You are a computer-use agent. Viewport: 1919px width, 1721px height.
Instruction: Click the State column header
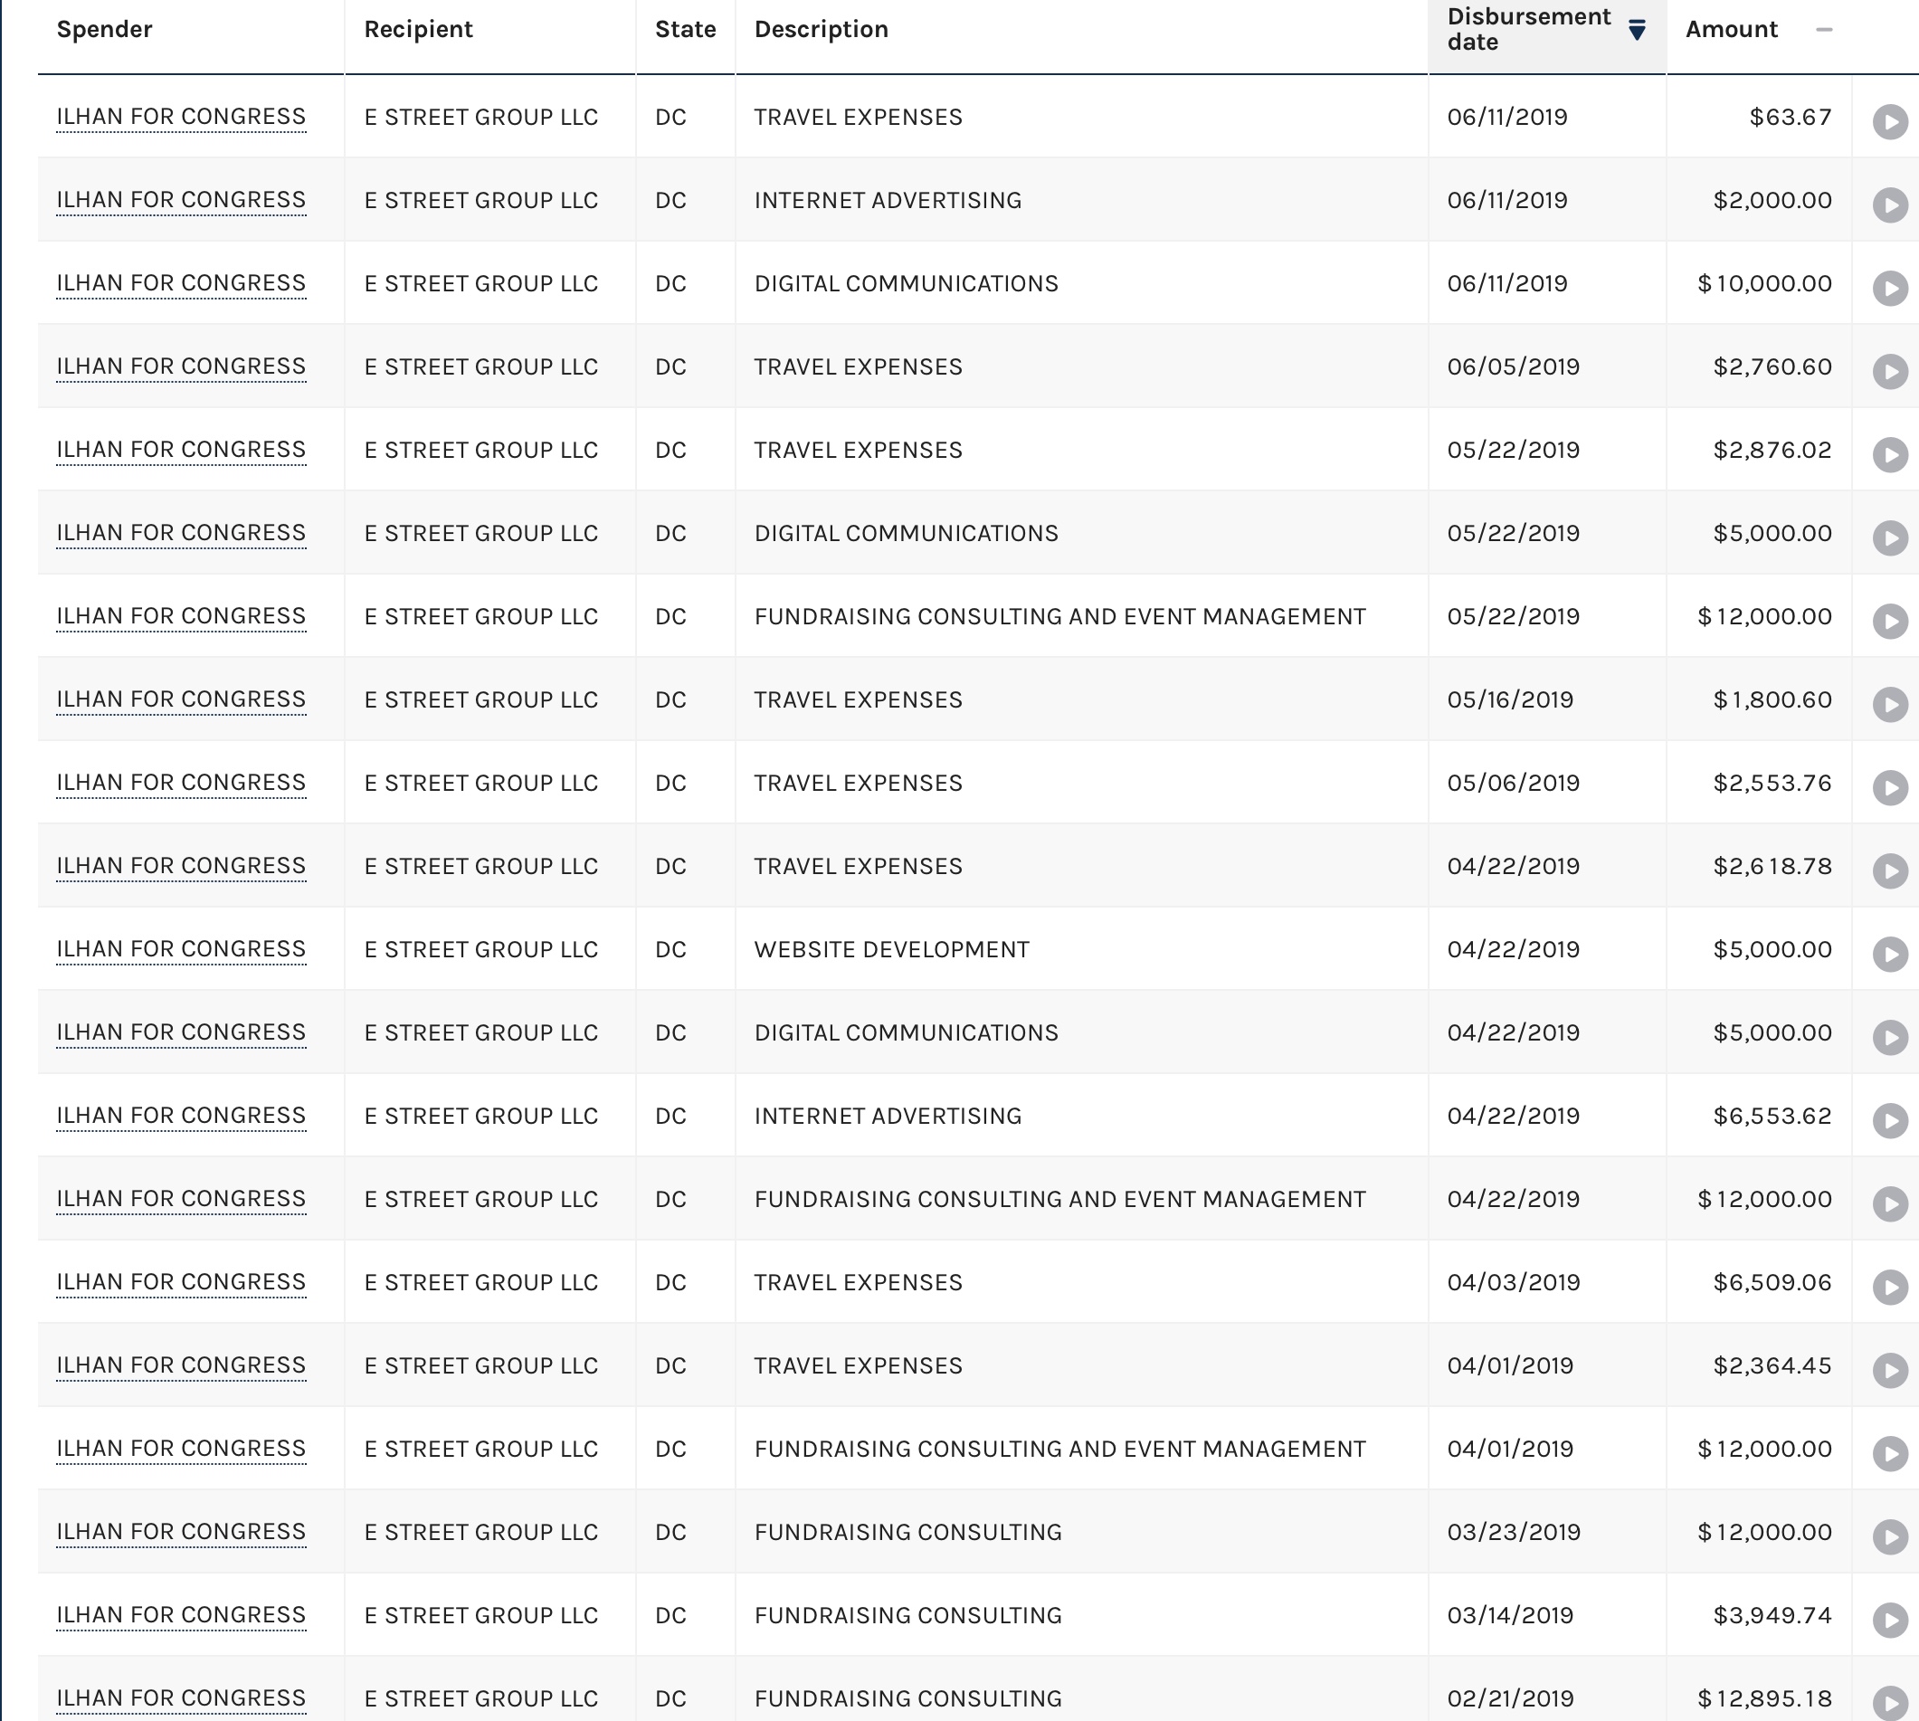(x=686, y=29)
